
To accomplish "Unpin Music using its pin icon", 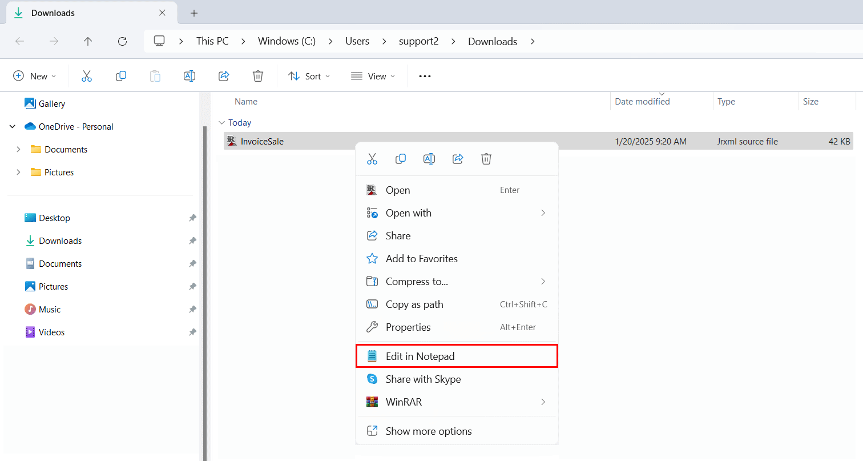I will point(193,310).
